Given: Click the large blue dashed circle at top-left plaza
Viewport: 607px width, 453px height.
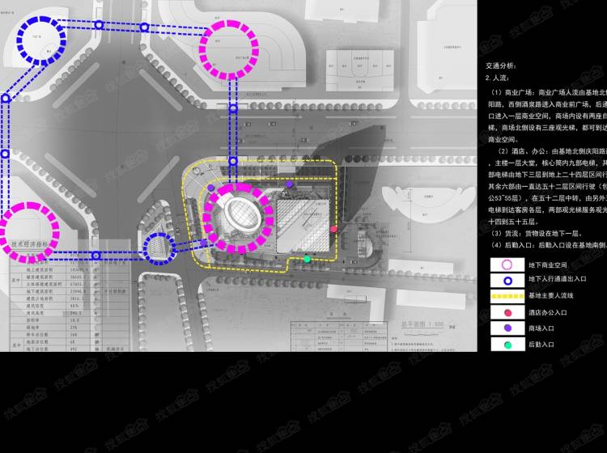Looking at the screenshot, I should coord(40,43).
